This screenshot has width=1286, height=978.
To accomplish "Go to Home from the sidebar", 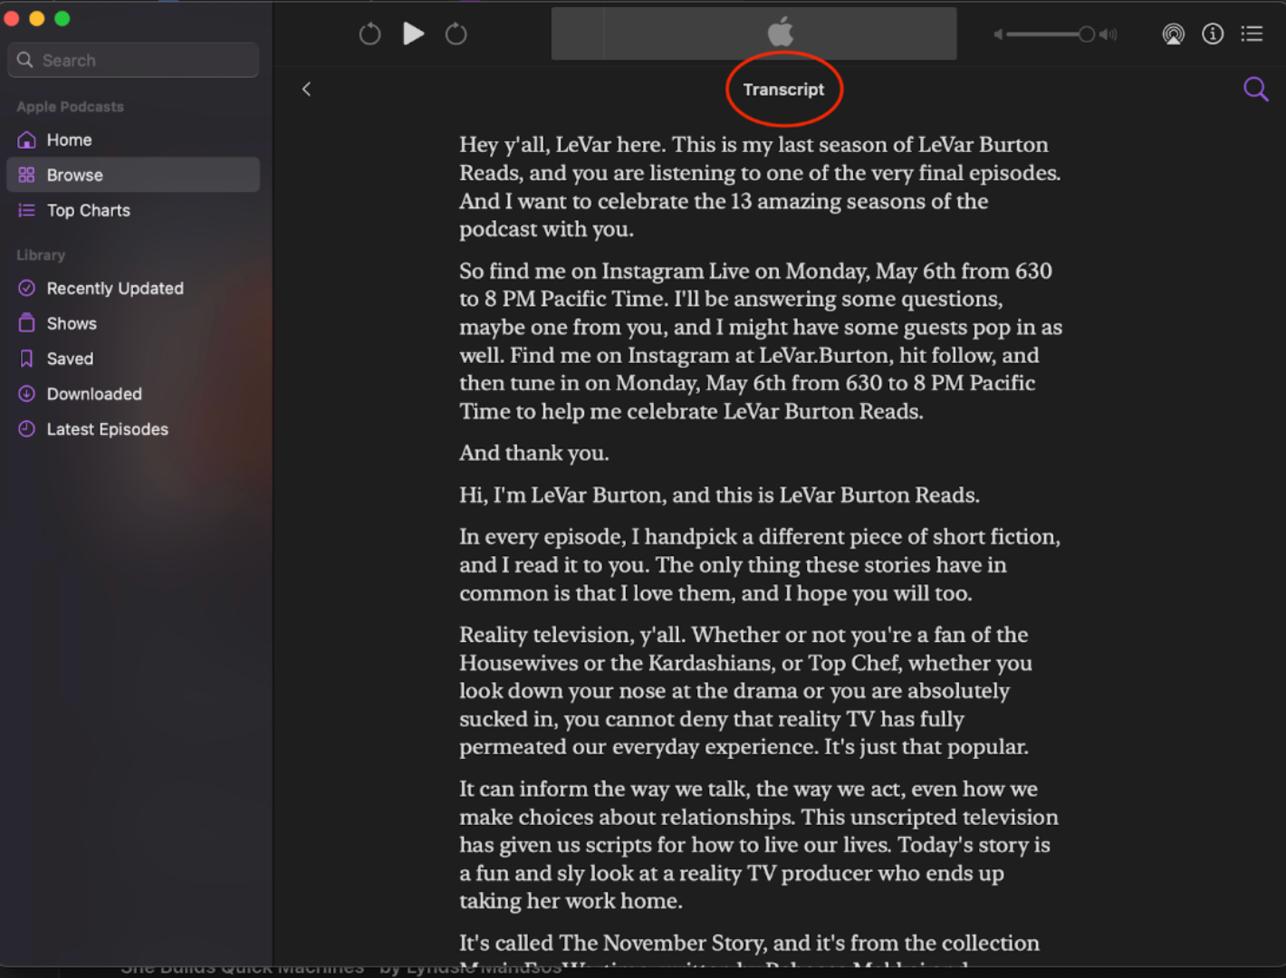I will pyautogui.click(x=69, y=139).
